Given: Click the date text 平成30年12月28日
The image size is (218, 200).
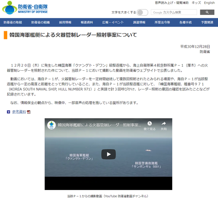Looking at the screenshot, I should 195,47.
